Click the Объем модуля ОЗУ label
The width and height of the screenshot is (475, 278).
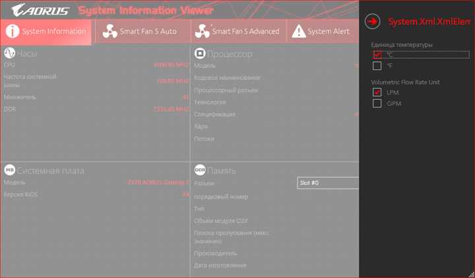tap(221, 221)
